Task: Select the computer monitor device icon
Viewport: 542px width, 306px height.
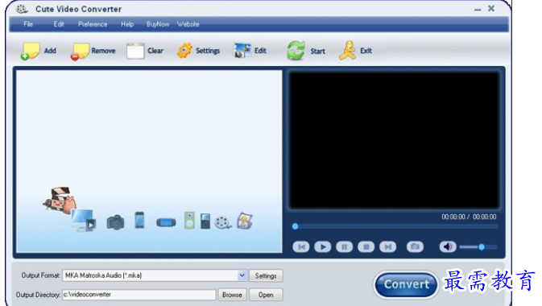Action: click(x=83, y=221)
